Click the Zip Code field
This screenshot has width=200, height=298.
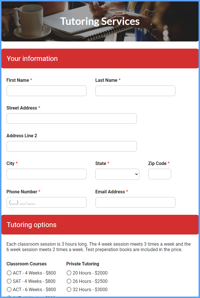[159, 174]
